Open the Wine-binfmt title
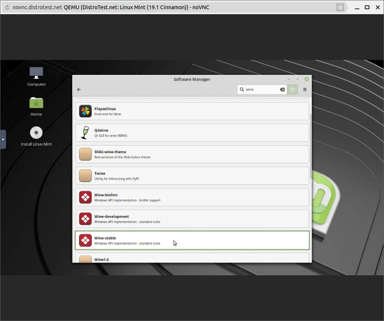Screen dimensions: 384x321 coord(106,195)
